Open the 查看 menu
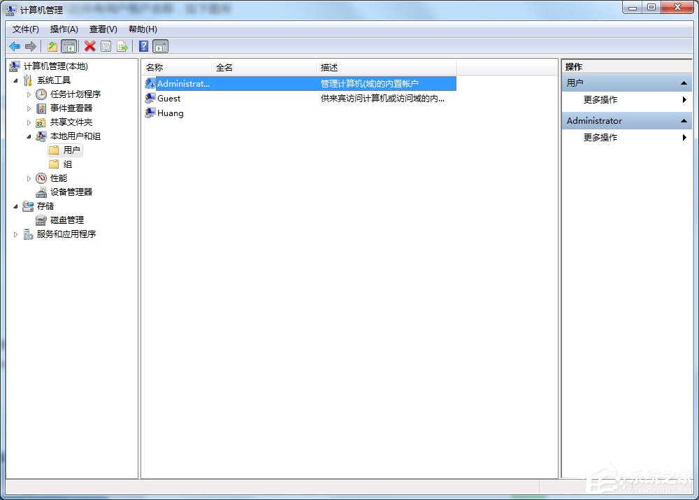Viewport: 699px width, 500px height. (x=101, y=29)
